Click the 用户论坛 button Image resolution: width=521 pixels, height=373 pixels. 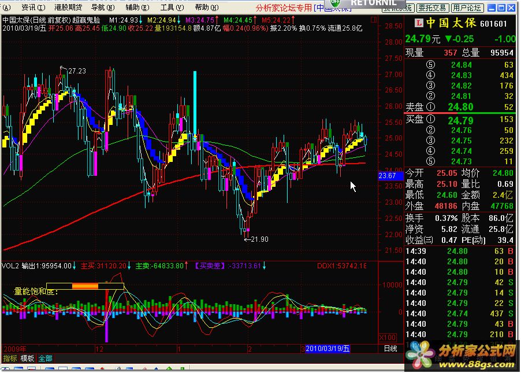point(467,8)
